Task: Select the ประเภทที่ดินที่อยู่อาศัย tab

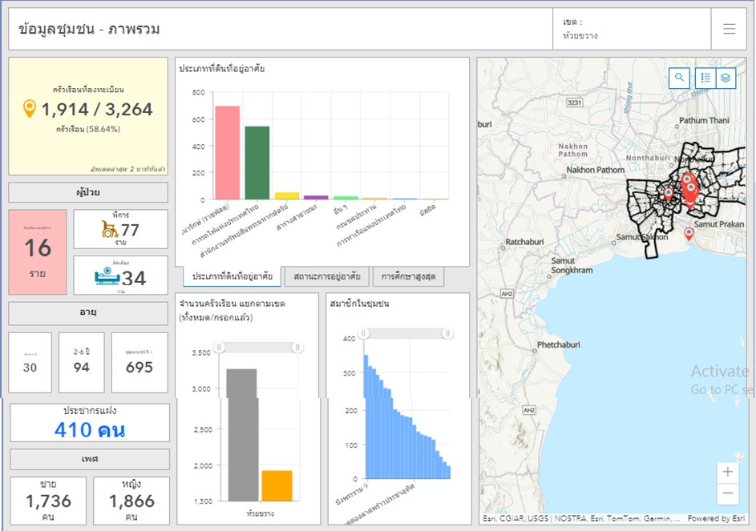Action: [229, 277]
